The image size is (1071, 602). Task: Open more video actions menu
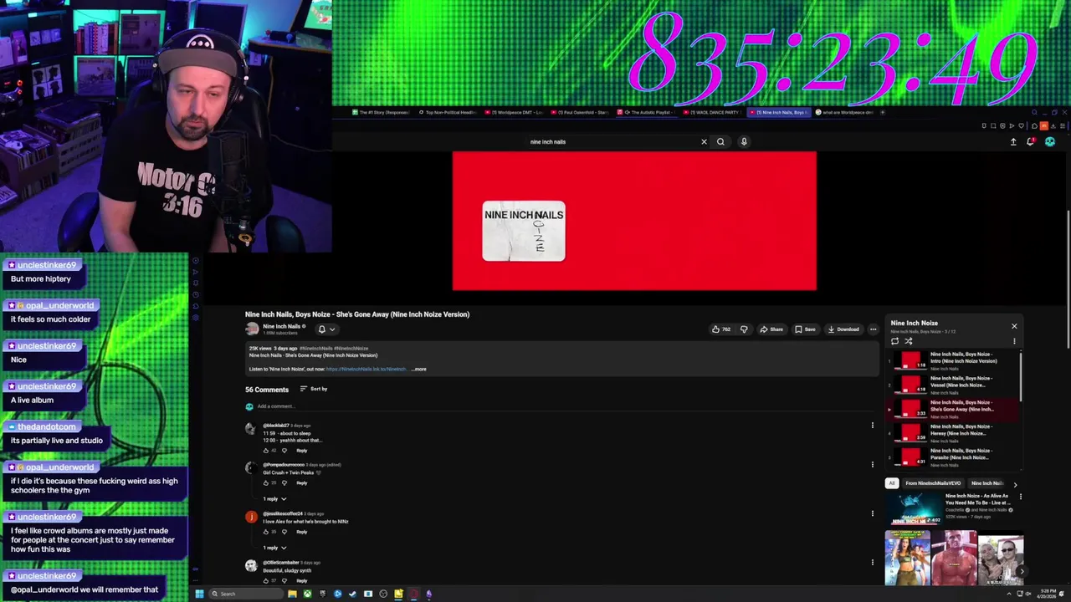[x=873, y=329]
